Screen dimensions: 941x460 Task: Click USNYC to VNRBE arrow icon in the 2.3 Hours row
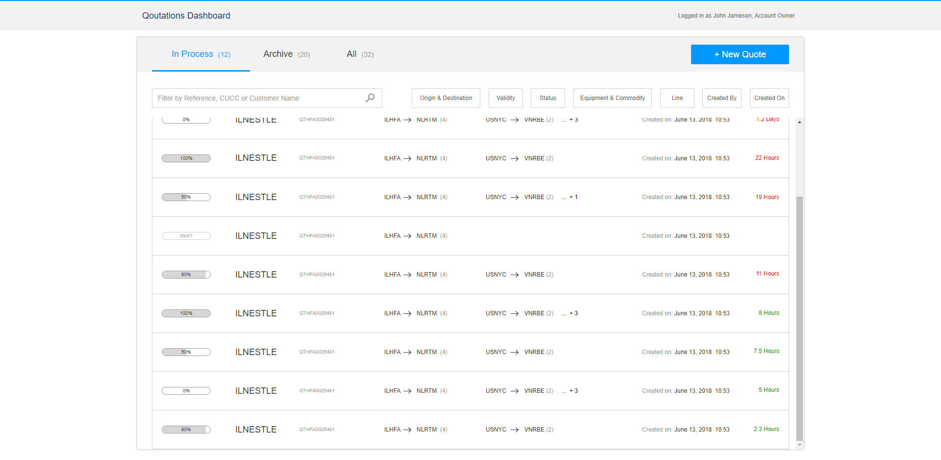click(515, 430)
